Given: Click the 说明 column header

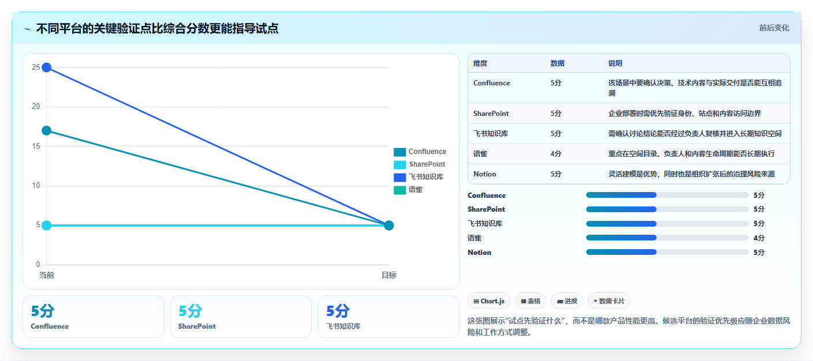Looking at the screenshot, I should pyautogui.click(x=616, y=63).
